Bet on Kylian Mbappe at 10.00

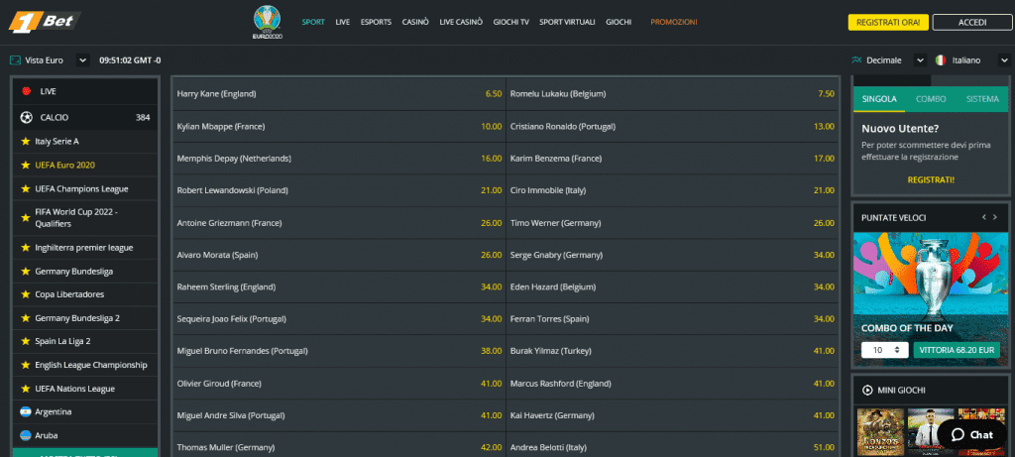(339, 126)
